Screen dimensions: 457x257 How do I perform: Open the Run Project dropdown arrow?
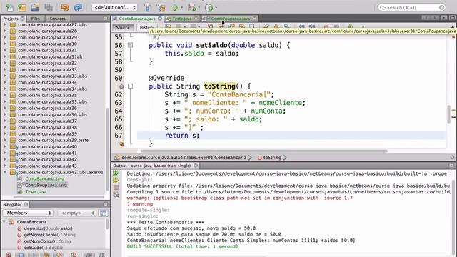tap(182, 8)
